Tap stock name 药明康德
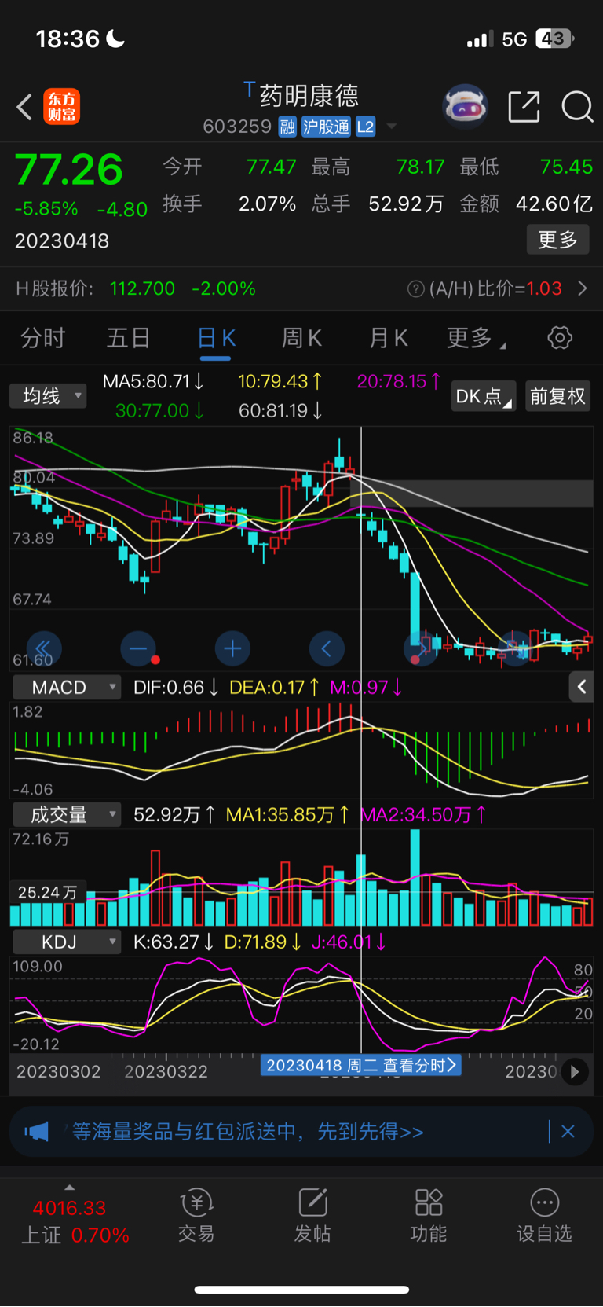603x1307 pixels. pyautogui.click(x=309, y=95)
